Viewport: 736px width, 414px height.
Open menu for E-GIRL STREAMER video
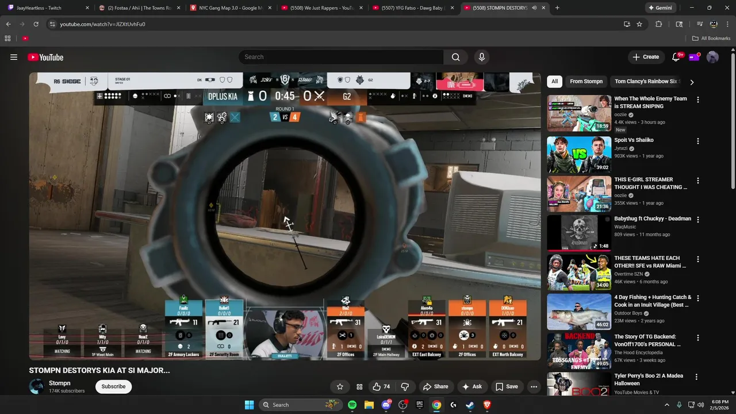point(698,180)
